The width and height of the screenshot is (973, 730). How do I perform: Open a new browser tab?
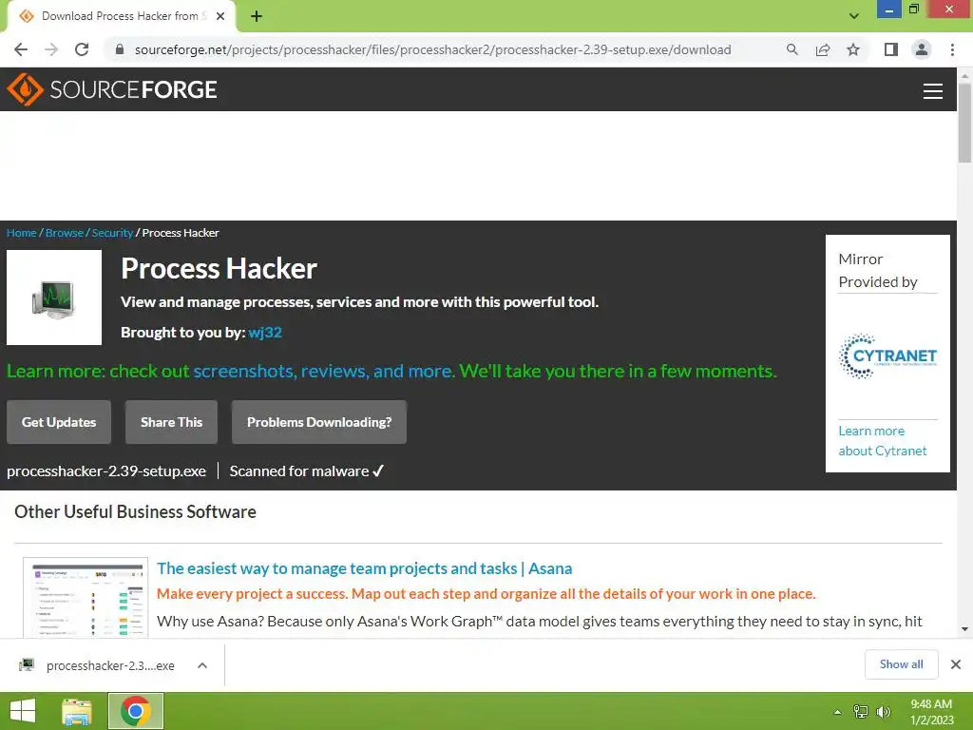[257, 16]
